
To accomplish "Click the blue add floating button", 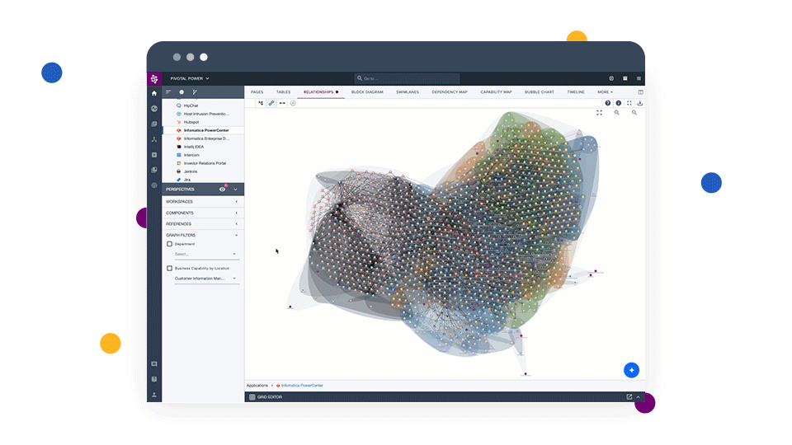I will tap(631, 370).
